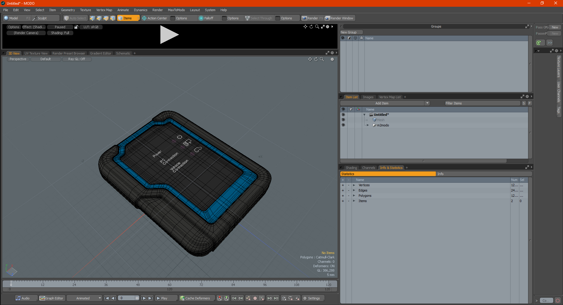Jump to the first frame
This screenshot has height=305, width=563.
click(x=107, y=298)
